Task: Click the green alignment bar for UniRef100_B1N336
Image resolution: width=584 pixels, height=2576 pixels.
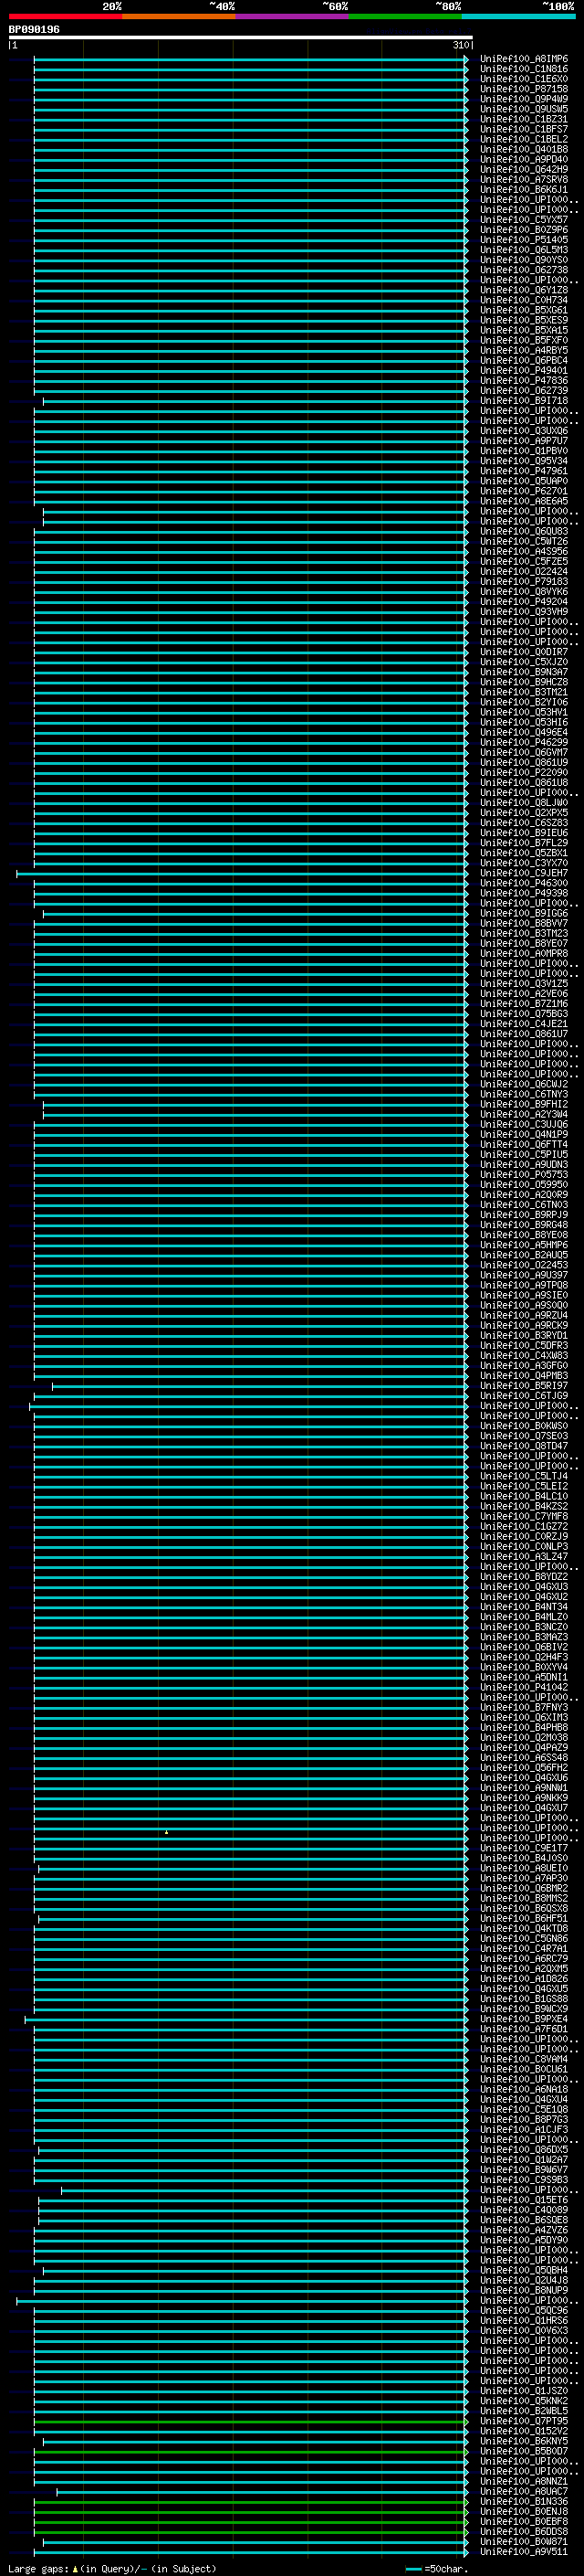Action: (251, 2501)
